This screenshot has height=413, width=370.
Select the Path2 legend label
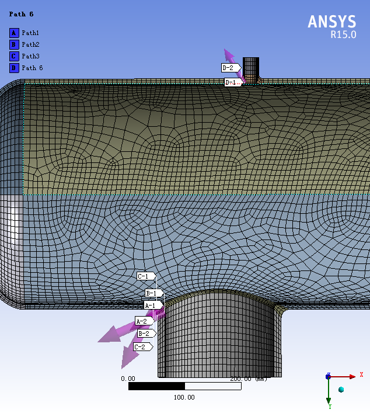click(x=30, y=44)
